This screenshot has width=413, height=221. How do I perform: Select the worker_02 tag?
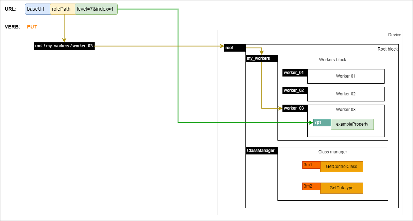[295, 90]
